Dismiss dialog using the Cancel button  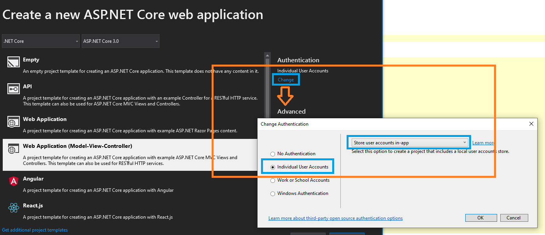pyautogui.click(x=514, y=217)
